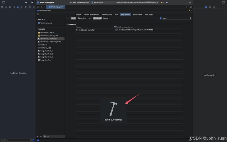Select Levels settings view
Screen dimensions: 227x142
click(106, 18)
